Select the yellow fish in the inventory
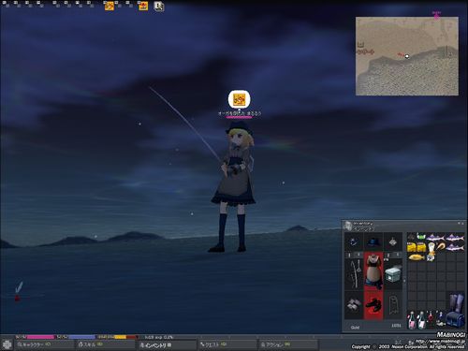 pyautogui.click(x=417, y=257)
